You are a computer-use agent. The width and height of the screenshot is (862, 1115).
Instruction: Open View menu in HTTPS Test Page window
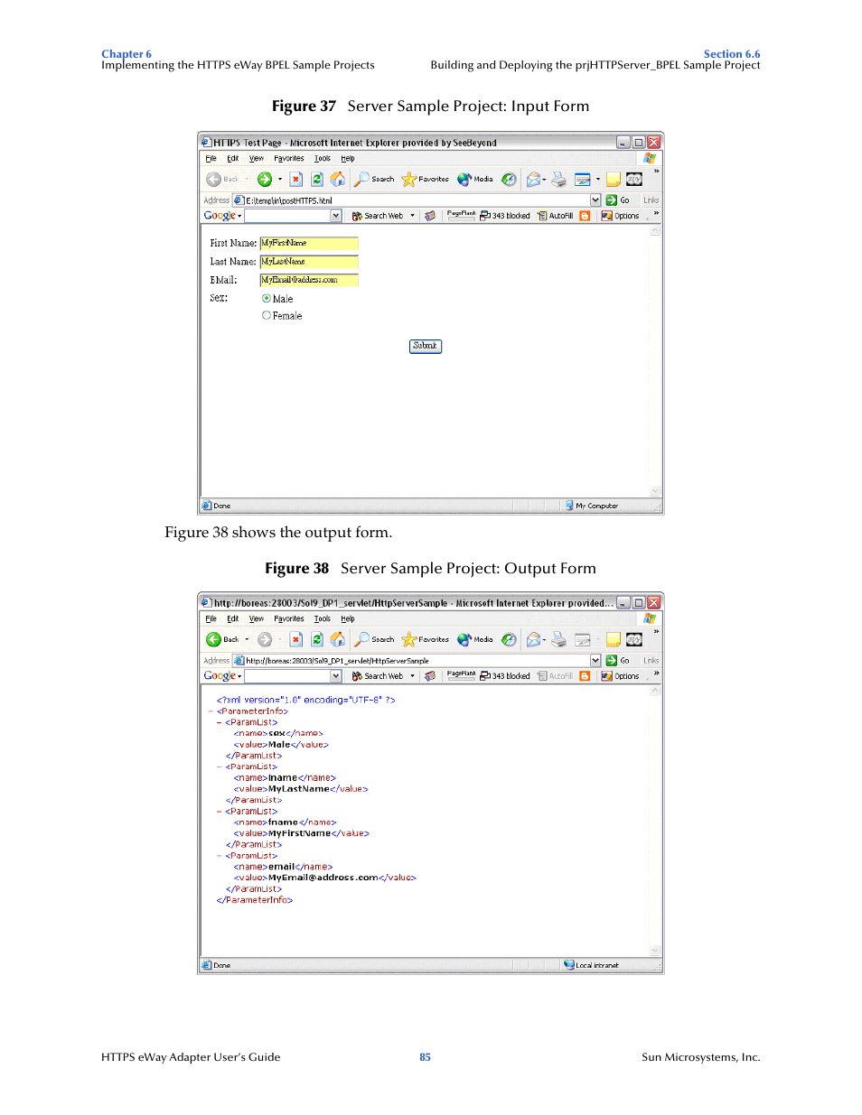coord(257,159)
